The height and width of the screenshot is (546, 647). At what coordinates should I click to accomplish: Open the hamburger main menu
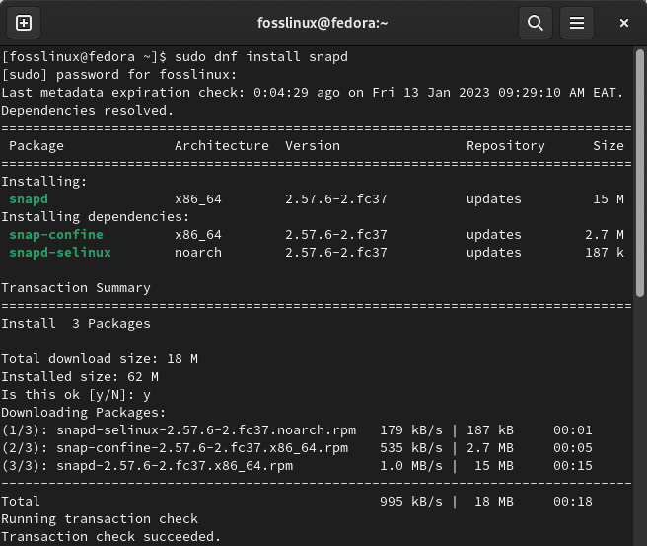576,23
